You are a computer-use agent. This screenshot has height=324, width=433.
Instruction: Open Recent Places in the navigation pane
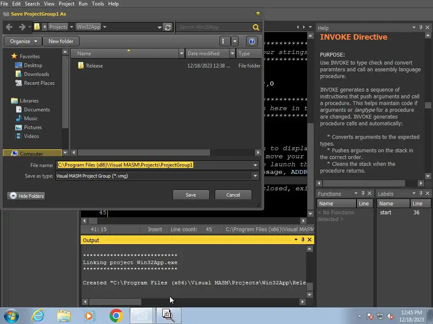pyautogui.click(x=39, y=83)
